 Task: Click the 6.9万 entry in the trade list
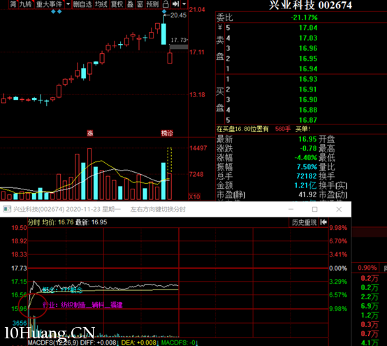point(370,306)
